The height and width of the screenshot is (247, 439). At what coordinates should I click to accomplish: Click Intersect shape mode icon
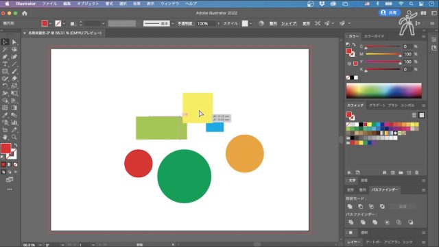click(371, 207)
